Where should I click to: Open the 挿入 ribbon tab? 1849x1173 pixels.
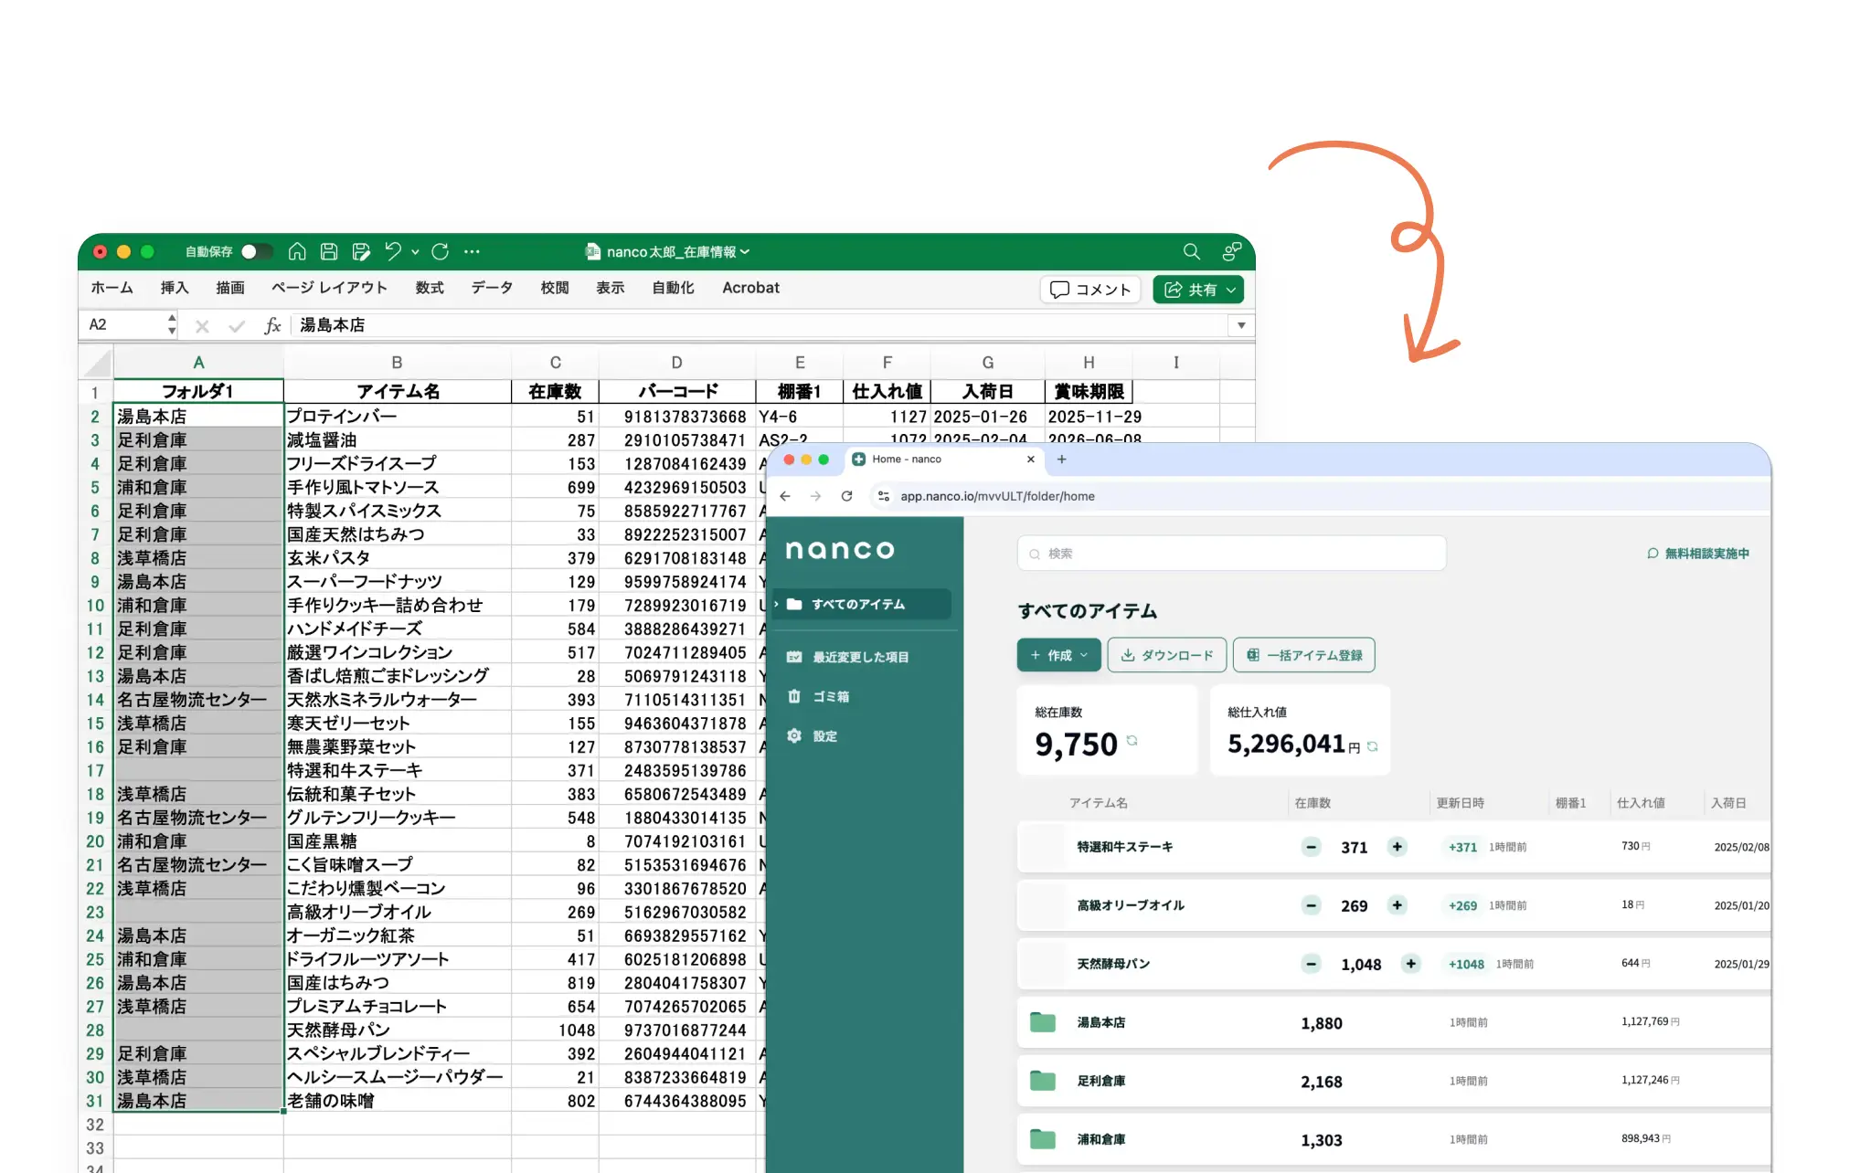pyautogui.click(x=175, y=288)
